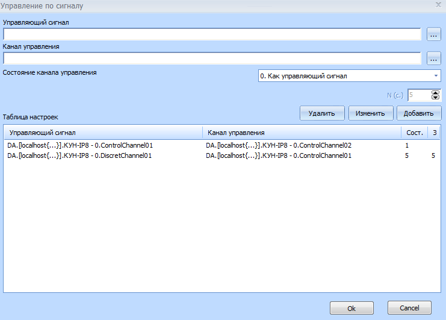Image resolution: width=446 pixels, height=320 pixels.
Task: Click the Cancel button
Action: (x=409, y=308)
